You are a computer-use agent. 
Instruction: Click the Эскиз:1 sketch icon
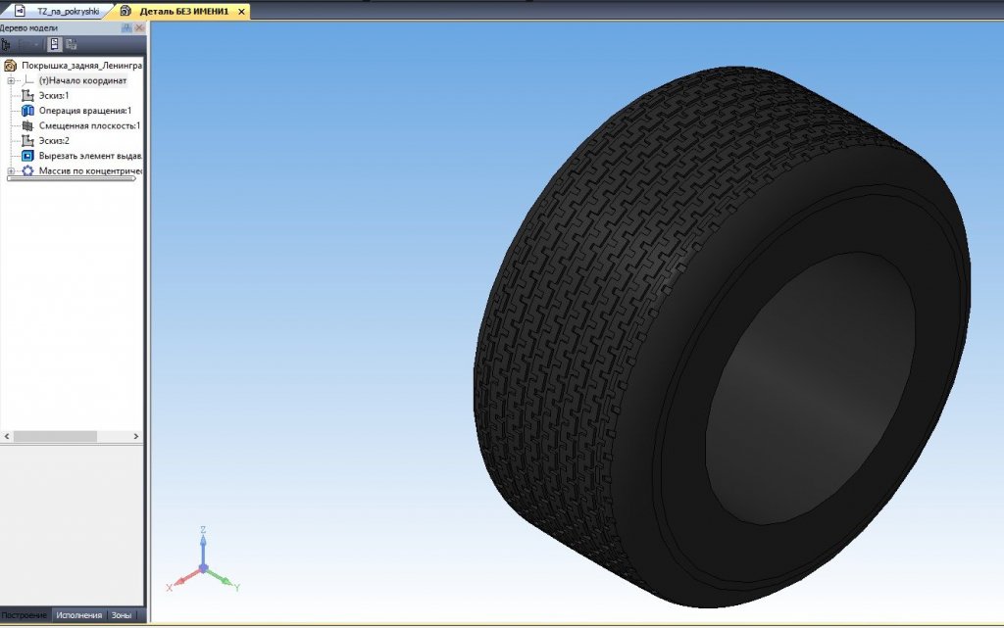[27, 96]
